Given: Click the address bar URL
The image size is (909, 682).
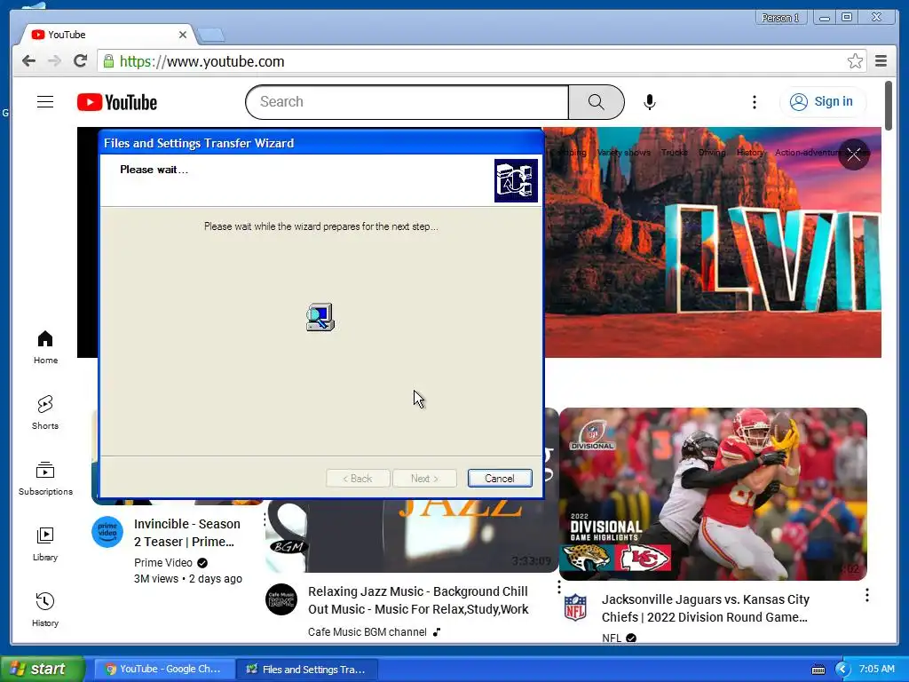Looking at the screenshot, I should [x=202, y=61].
